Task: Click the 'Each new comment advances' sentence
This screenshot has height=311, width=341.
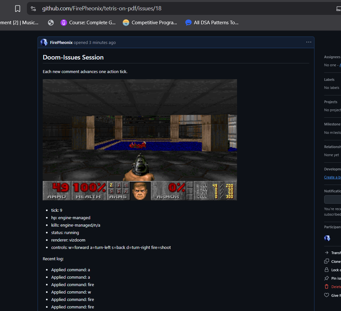Action: (x=85, y=72)
